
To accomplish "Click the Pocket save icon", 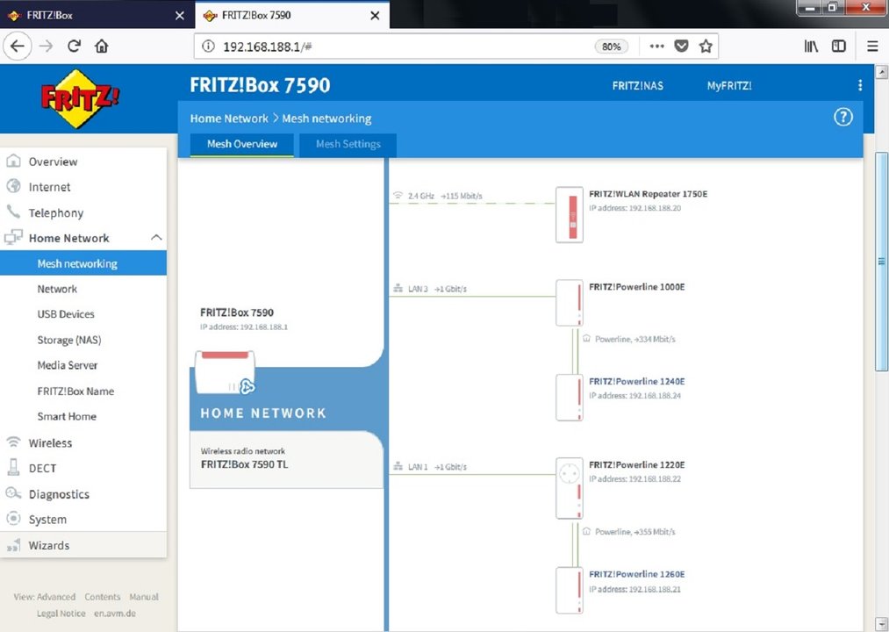I will (681, 46).
